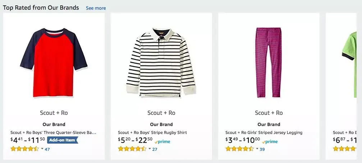Click the Prime badge on jersey legging
The width and height of the screenshot is (362, 163).
pyautogui.click(x=270, y=142)
